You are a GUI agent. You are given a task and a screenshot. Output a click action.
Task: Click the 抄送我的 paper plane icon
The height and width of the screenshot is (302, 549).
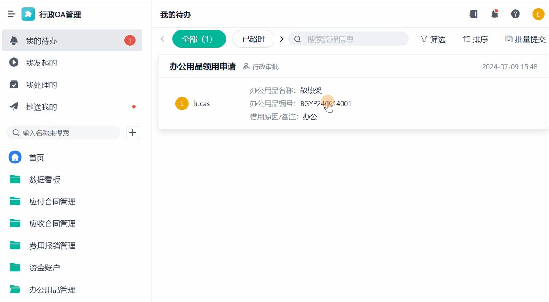14,107
